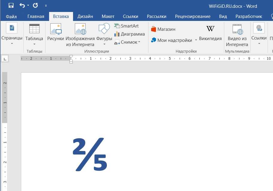The height and width of the screenshot is (191, 273).
Task: Click Мои надстройки button
Action: [x=172, y=40]
